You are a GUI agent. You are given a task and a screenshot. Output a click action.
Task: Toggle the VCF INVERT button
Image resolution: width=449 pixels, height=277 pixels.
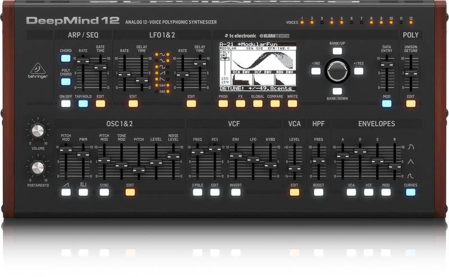point(236,192)
